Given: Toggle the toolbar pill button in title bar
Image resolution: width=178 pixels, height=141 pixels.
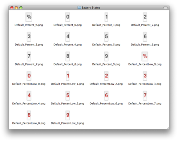Looking at the screenshot, I should (x=165, y=8).
